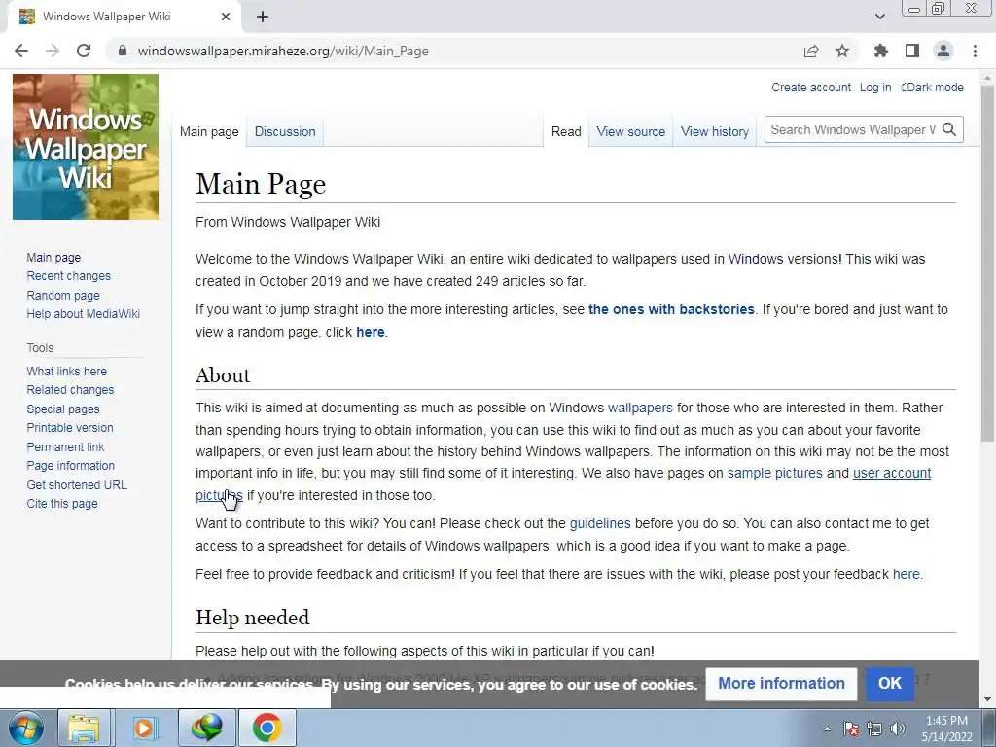Open File Explorer from the taskbar

(x=85, y=728)
